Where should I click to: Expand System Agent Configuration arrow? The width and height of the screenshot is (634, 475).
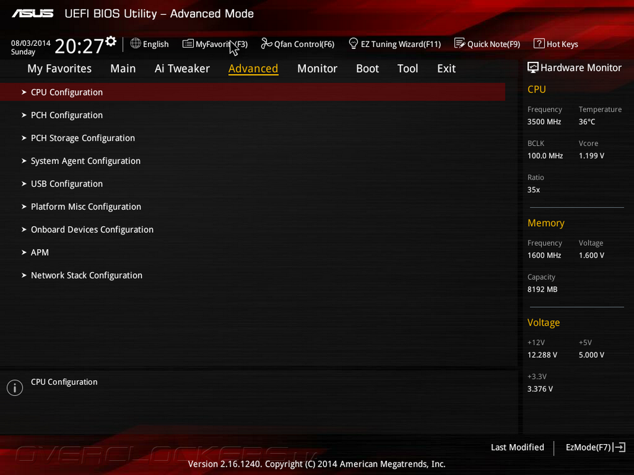(24, 161)
